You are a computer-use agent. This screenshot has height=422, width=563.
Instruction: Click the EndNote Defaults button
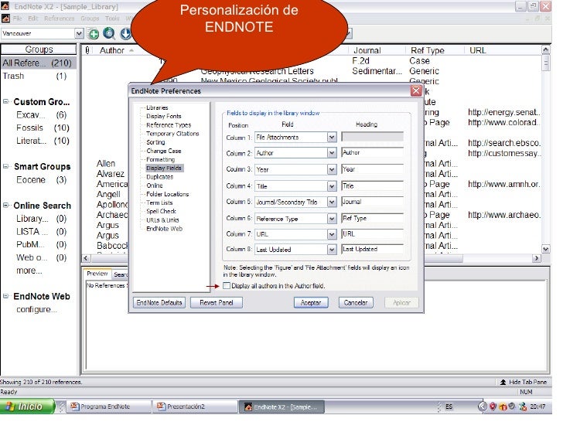coord(159,302)
